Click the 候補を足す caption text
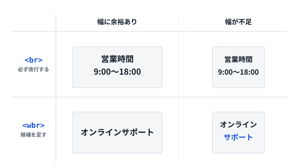298x168 pixels. [33, 135]
